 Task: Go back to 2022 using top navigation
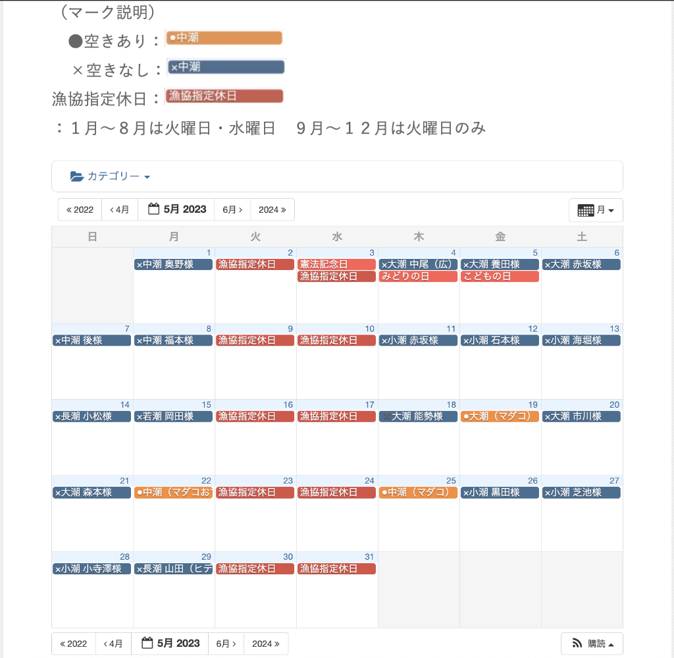pos(80,209)
